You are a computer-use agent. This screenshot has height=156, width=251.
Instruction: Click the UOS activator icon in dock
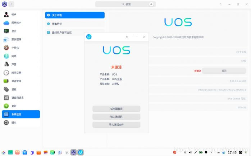[81, 152]
